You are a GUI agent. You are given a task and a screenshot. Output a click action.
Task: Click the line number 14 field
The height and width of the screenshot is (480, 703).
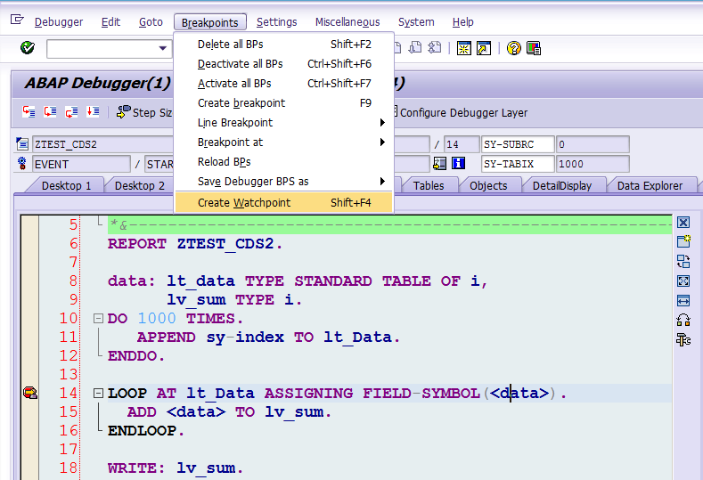pos(462,144)
